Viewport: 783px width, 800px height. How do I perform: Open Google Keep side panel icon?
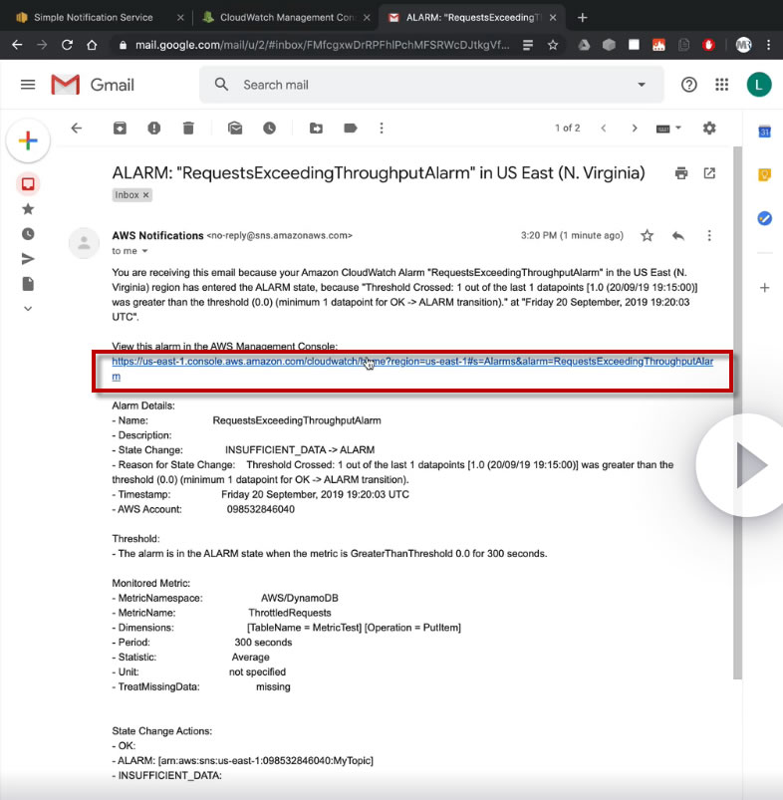pyautogui.click(x=764, y=175)
